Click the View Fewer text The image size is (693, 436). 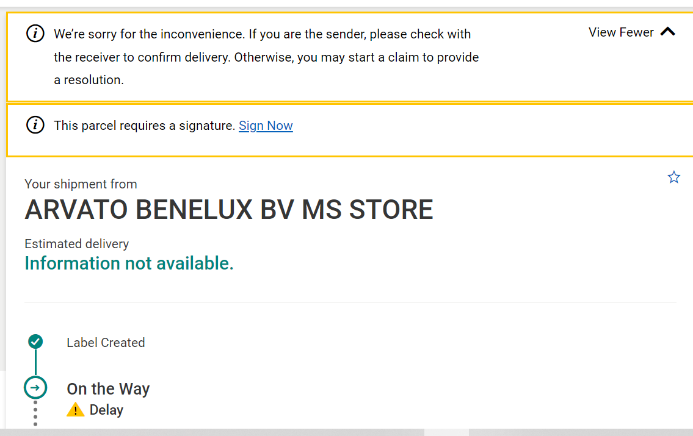coord(621,32)
